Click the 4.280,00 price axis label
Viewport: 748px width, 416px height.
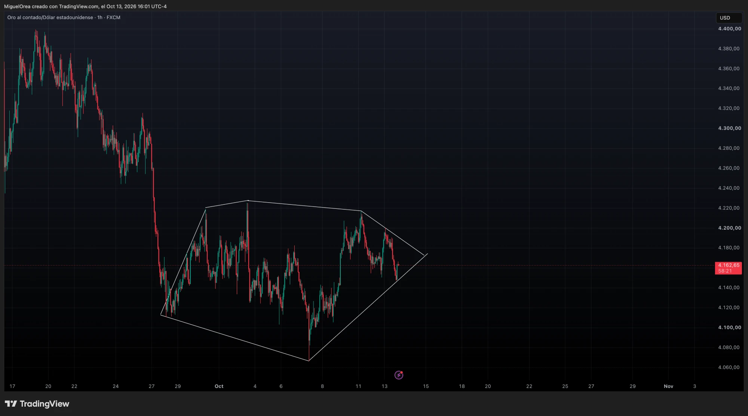(x=729, y=148)
